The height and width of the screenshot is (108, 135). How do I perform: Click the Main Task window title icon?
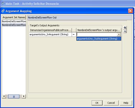point(3,3)
